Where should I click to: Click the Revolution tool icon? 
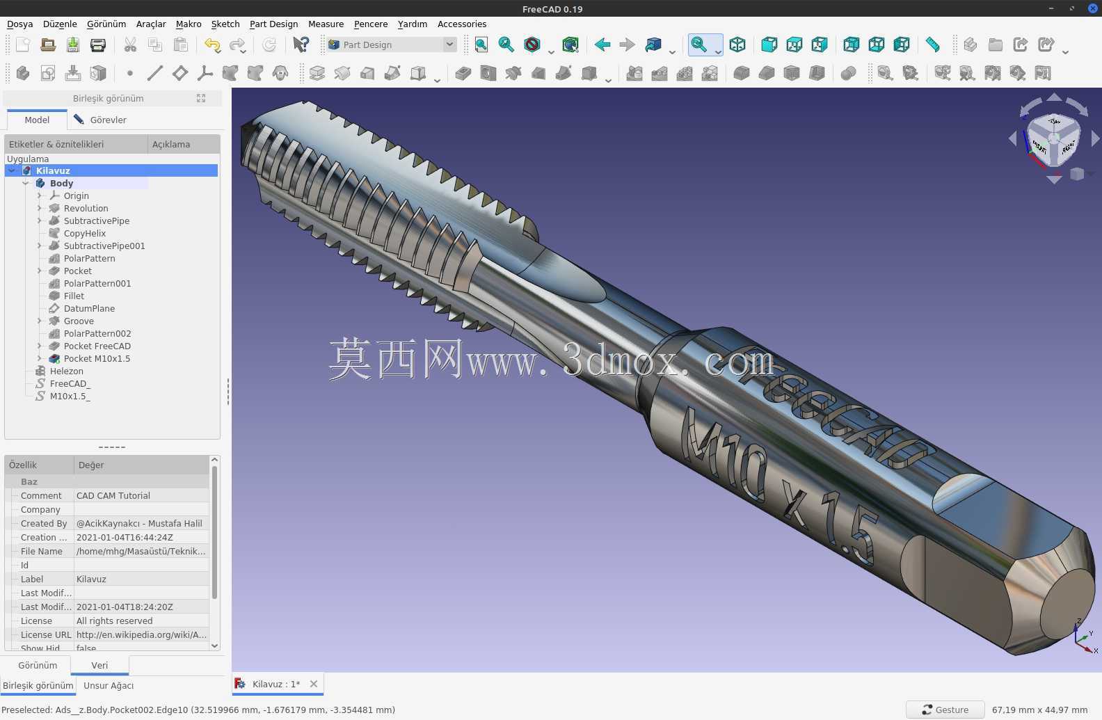[x=342, y=73]
